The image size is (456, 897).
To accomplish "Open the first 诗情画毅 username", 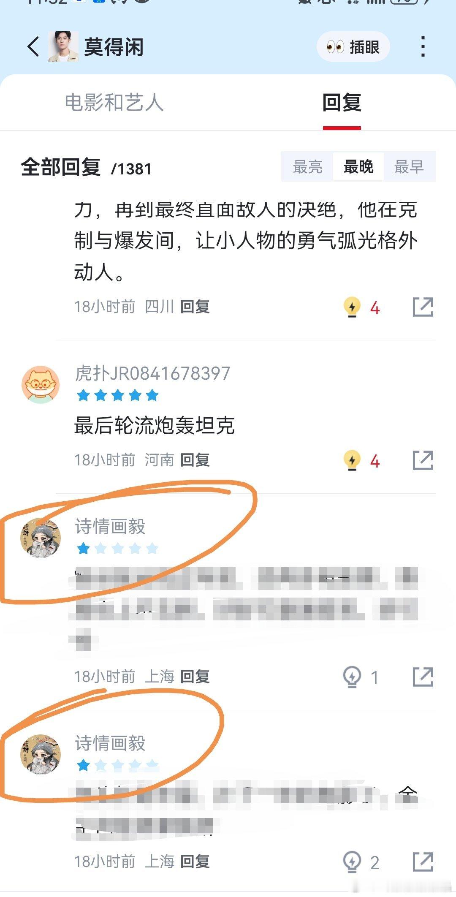I will pos(110,527).
